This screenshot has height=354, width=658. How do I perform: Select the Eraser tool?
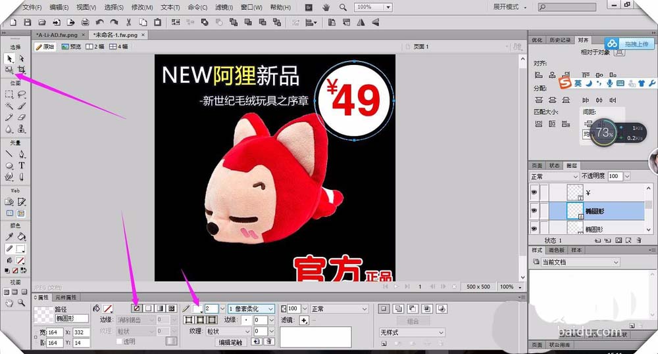[22, 118]
